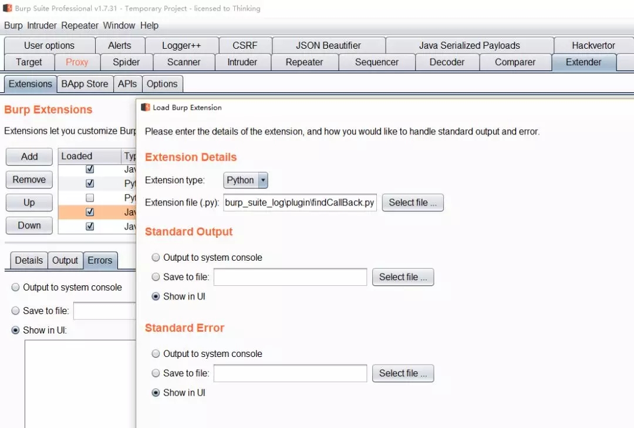Open the Java Serialized Payloads tab
This screenshot has width=634, height=428.
pyautogui.click(x=470, y=45)
